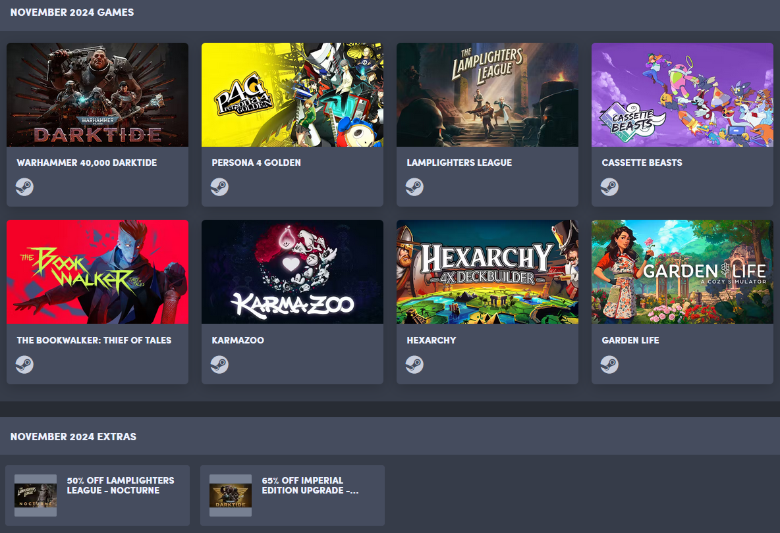The image size is (780, 533).
Task: Click the Steam icon under Garden Life
Action: 609,365
